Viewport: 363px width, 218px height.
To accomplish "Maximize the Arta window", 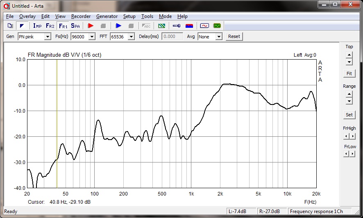I will click(x=335, y=4).
